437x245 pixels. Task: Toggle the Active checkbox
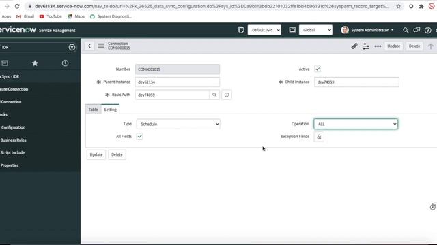click(x=318, y=69)
